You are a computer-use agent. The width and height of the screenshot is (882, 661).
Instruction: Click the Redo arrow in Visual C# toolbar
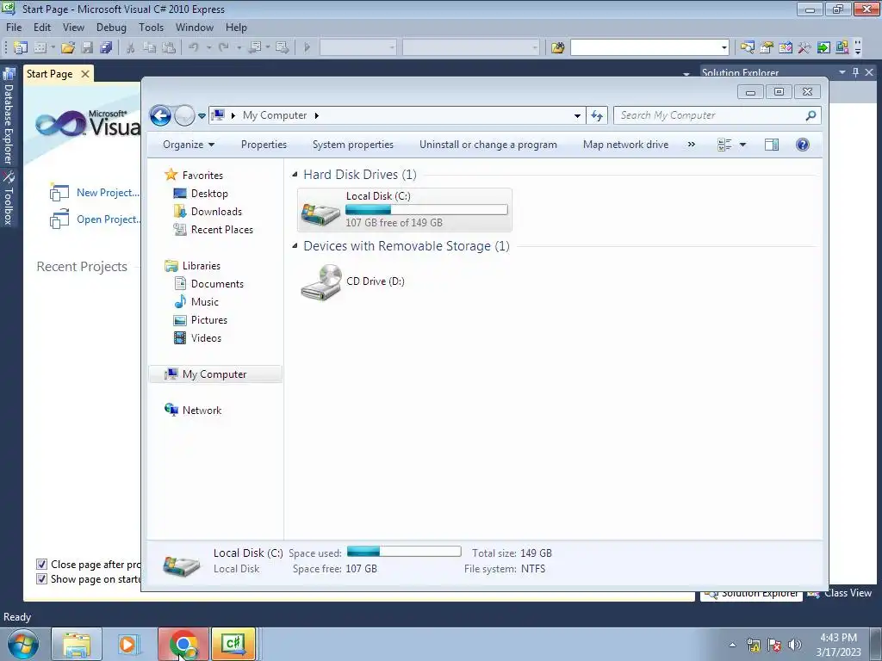[x=224, y=48]
